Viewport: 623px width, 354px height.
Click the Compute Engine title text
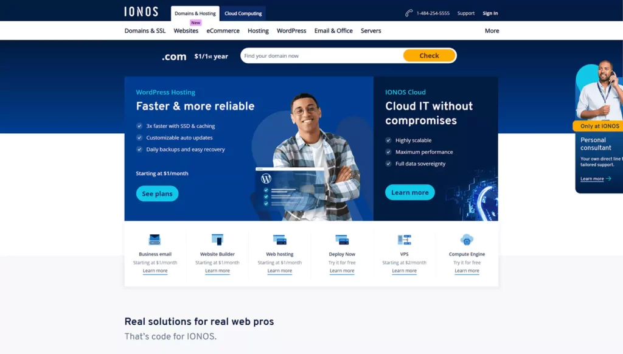467,254
